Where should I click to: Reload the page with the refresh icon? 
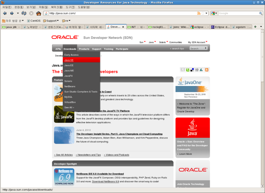[x=24, y=13]
